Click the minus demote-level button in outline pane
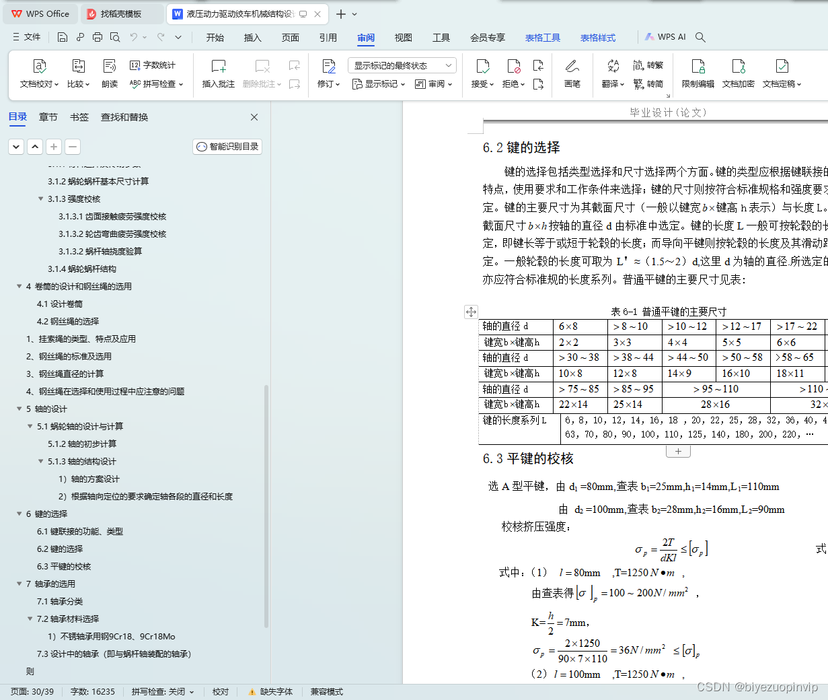Screen dimensions: 828x700 [x=73, y=146]
